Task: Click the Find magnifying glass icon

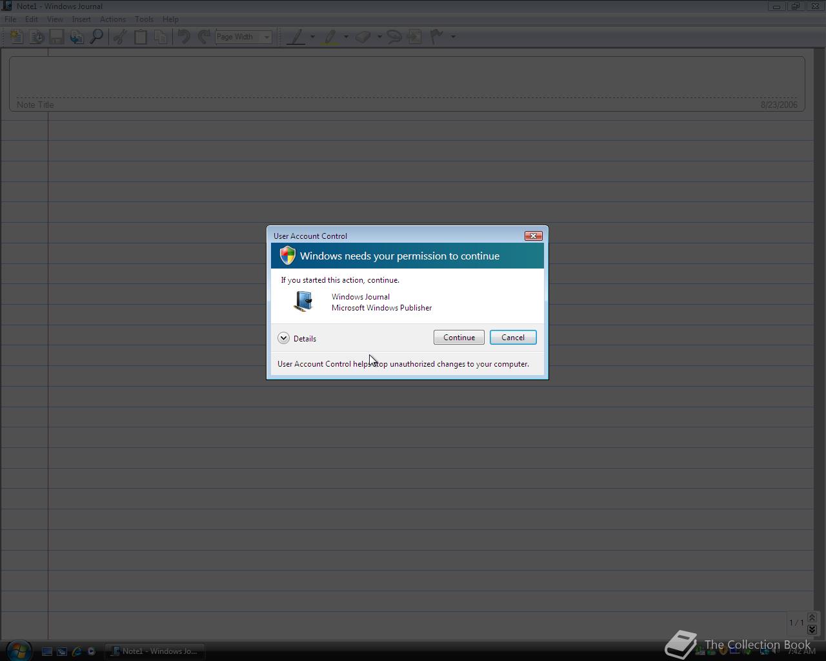Action: pos(97,37)
